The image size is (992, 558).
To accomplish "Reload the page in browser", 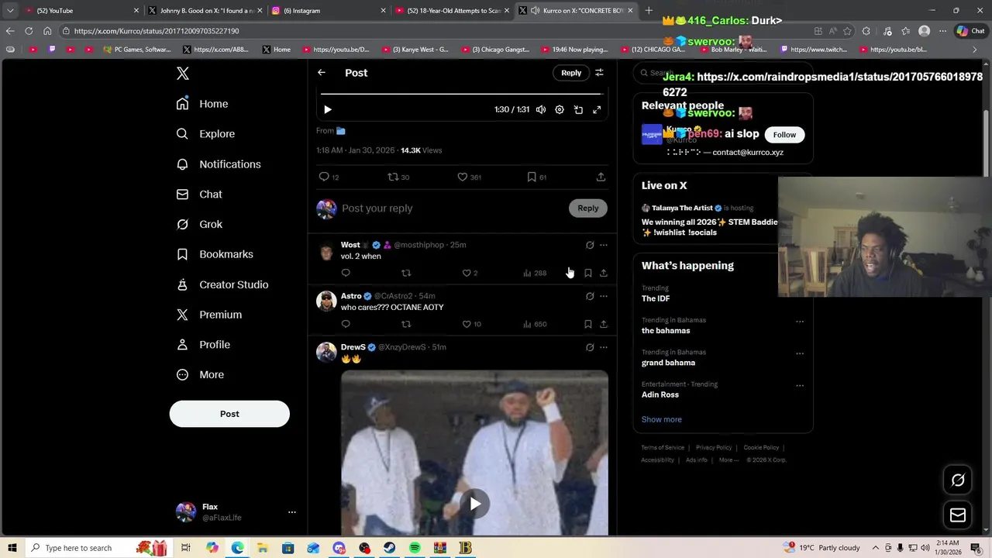I will [29, 31].
